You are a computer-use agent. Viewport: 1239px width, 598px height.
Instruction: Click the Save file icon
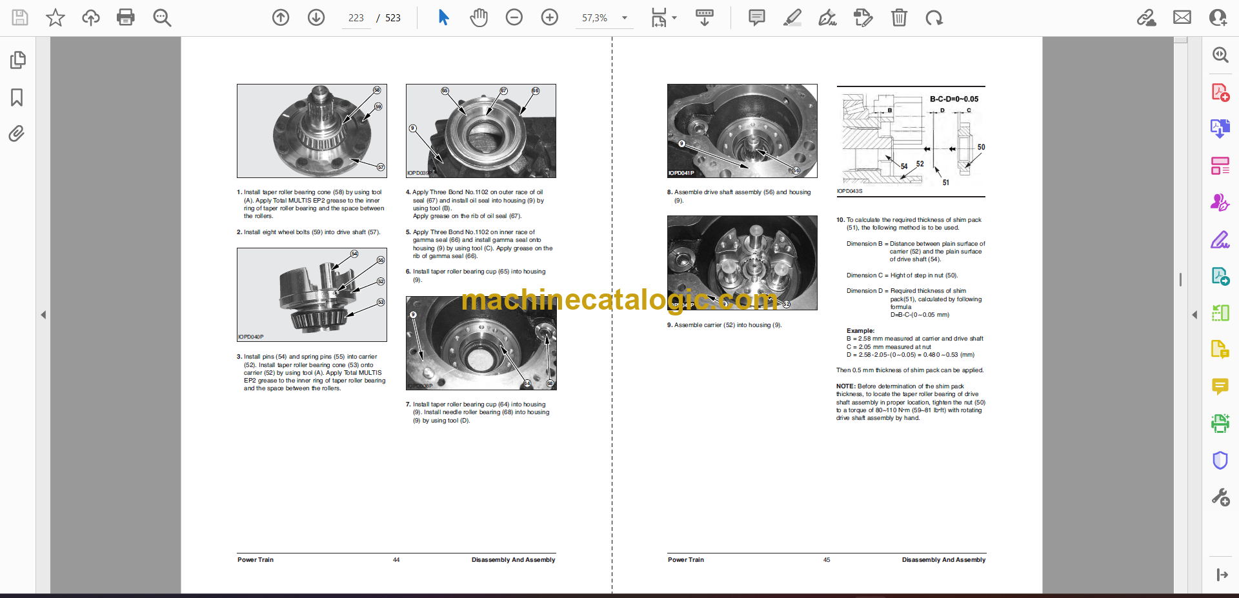[20, 17]
